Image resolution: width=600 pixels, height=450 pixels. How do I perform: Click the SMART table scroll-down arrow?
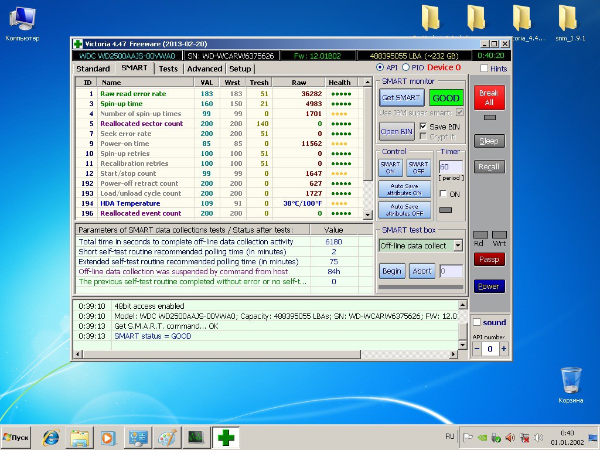(367, 214)
